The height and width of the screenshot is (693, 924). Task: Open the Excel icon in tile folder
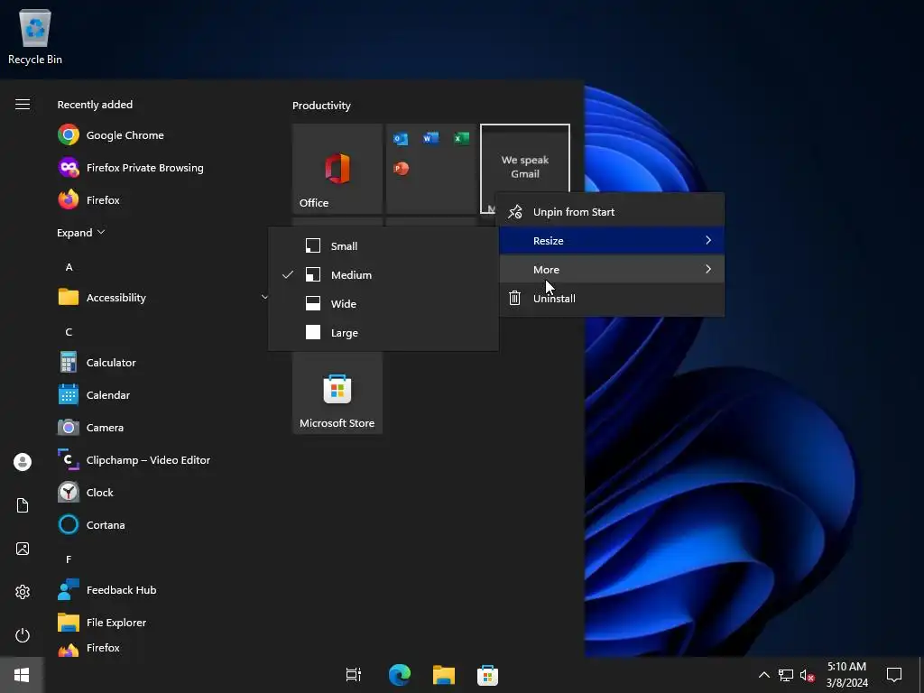461,138
